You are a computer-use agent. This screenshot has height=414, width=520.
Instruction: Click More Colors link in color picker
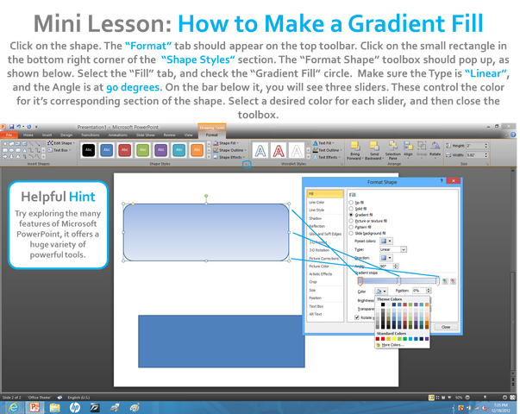click(392, 345)
